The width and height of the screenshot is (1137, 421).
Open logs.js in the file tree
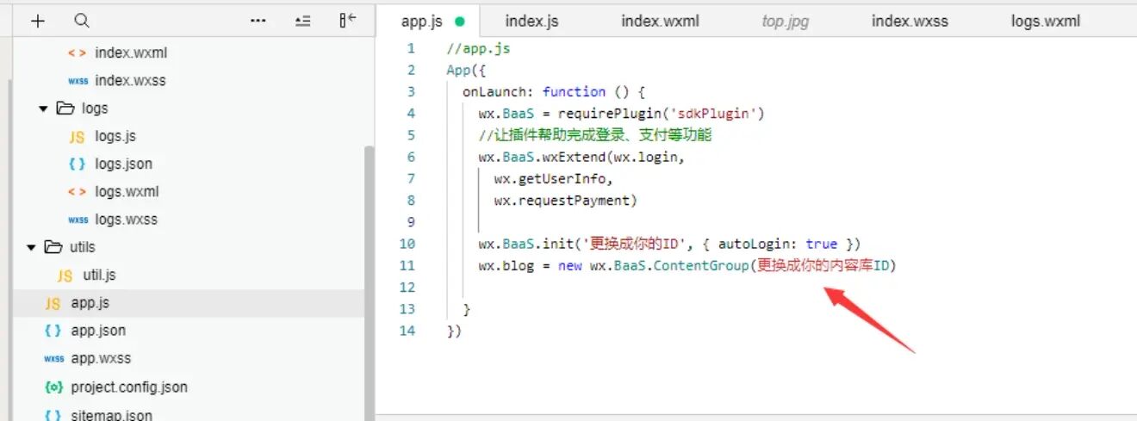(115, 136)
